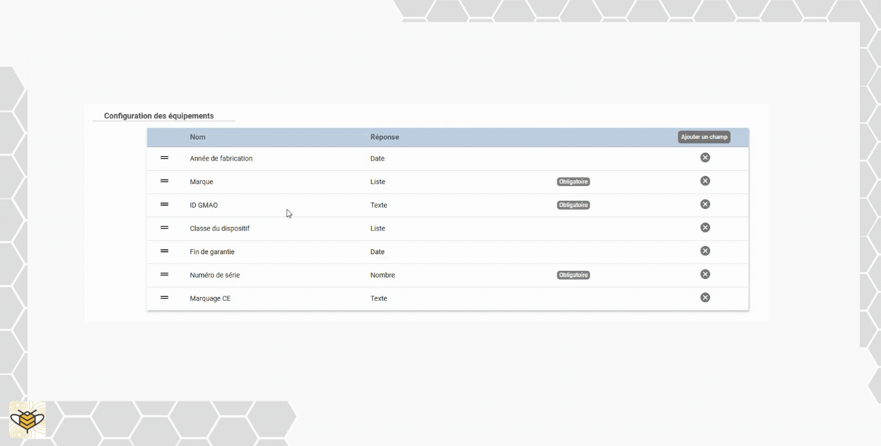Select reorder handle for Marque row
The image size is (881, 446).
[x=164, y=181]
